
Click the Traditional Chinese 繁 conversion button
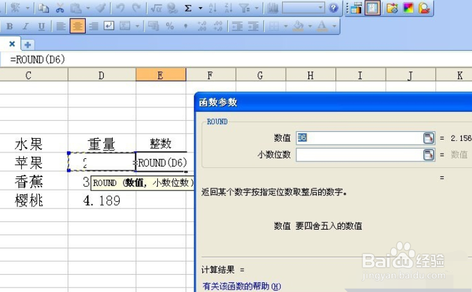15,8
